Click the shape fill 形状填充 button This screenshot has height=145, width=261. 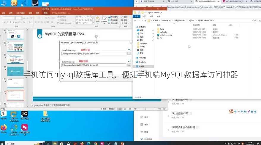(113, 17)
